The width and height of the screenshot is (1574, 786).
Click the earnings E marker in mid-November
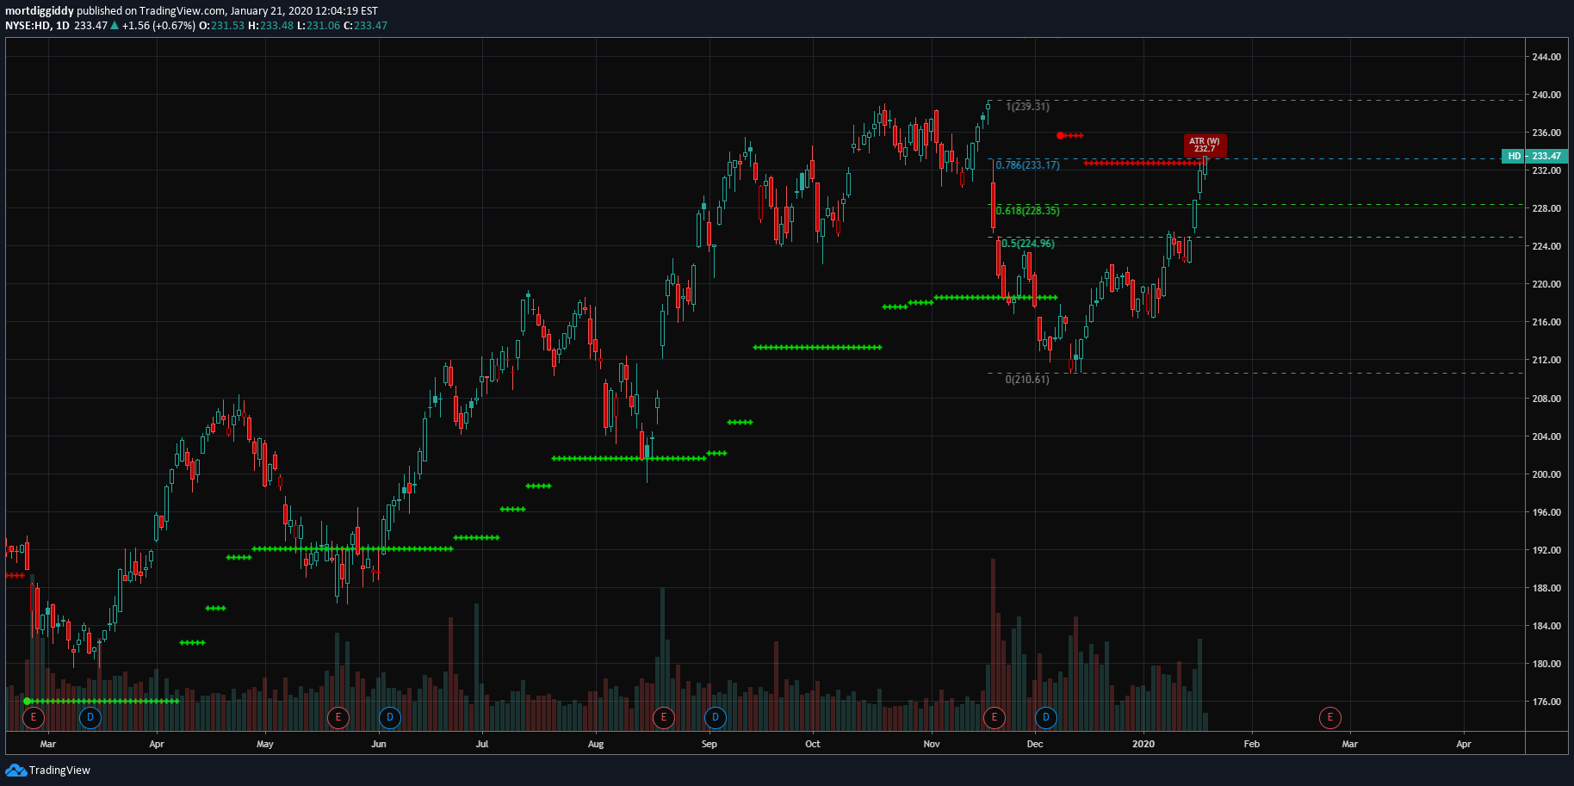995,717
